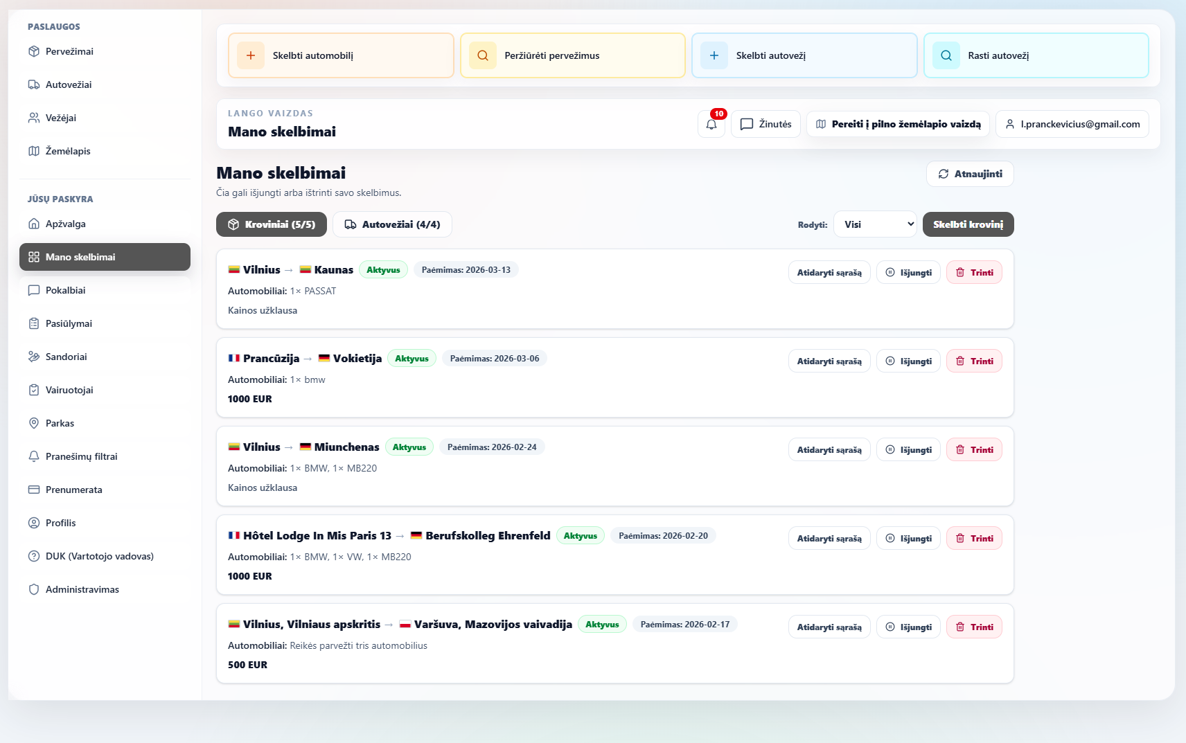Click the Skelbti krovinį button
Viewport: 1186px width, 743px height.
[968, 224]
